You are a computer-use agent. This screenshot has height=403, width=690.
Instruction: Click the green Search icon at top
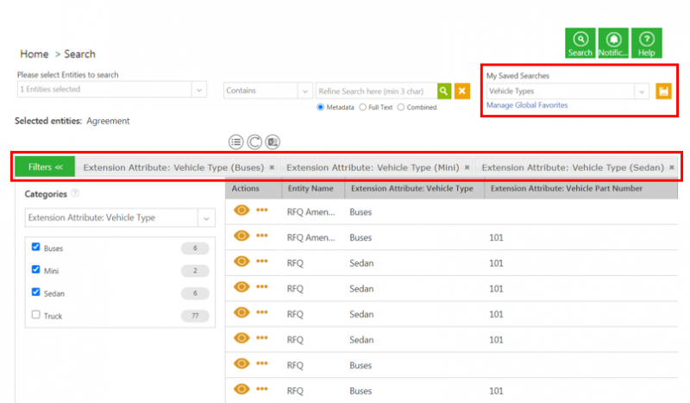580,42
